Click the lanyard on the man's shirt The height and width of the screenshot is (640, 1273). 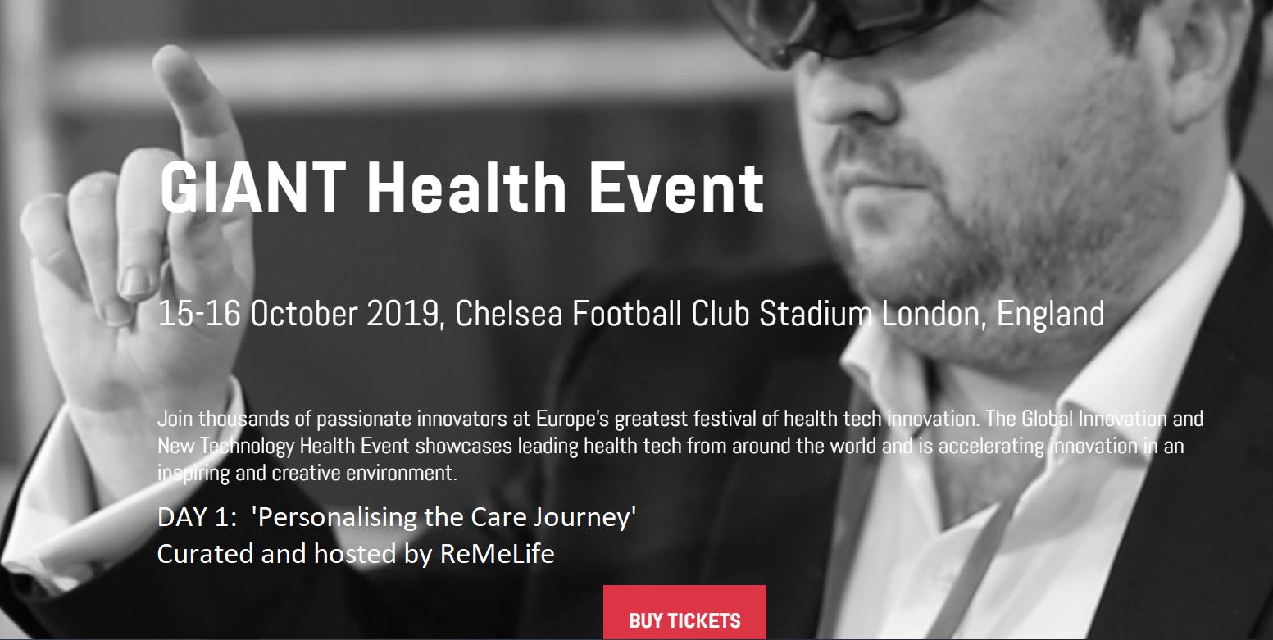[x=975, y=574]
